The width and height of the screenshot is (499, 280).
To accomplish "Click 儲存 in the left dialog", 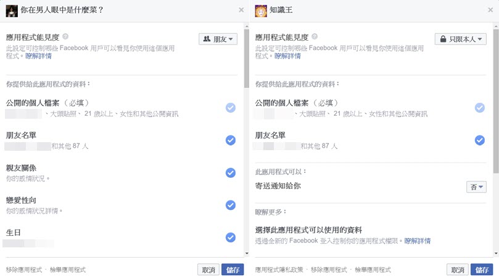I will (x=233, y=270).
